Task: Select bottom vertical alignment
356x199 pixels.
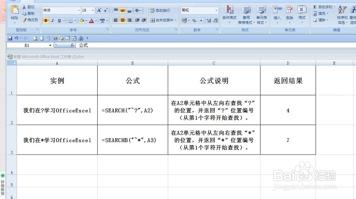Action: [x=130, y=10]
